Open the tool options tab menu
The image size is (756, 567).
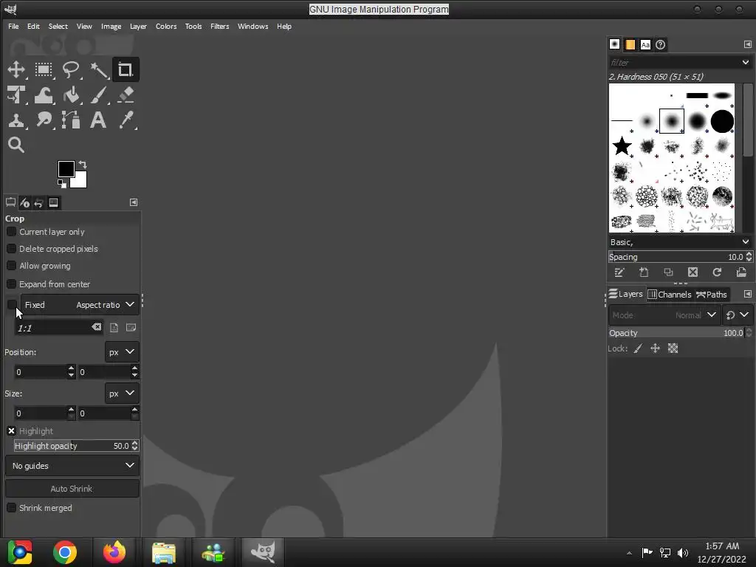click(134, 202)
